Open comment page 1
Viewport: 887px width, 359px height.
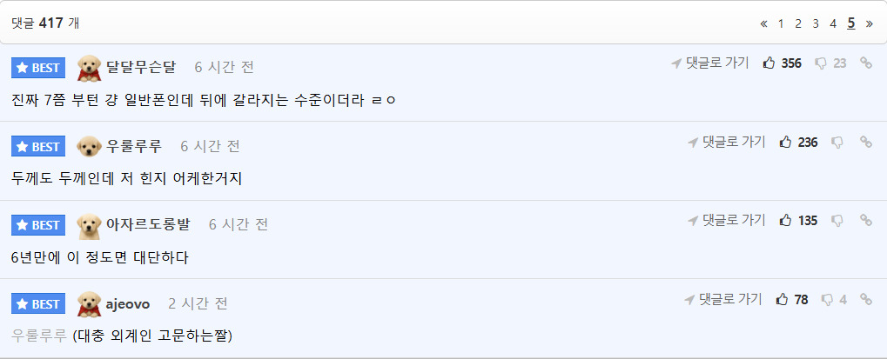pyautogui.click(x=781, y=23)
